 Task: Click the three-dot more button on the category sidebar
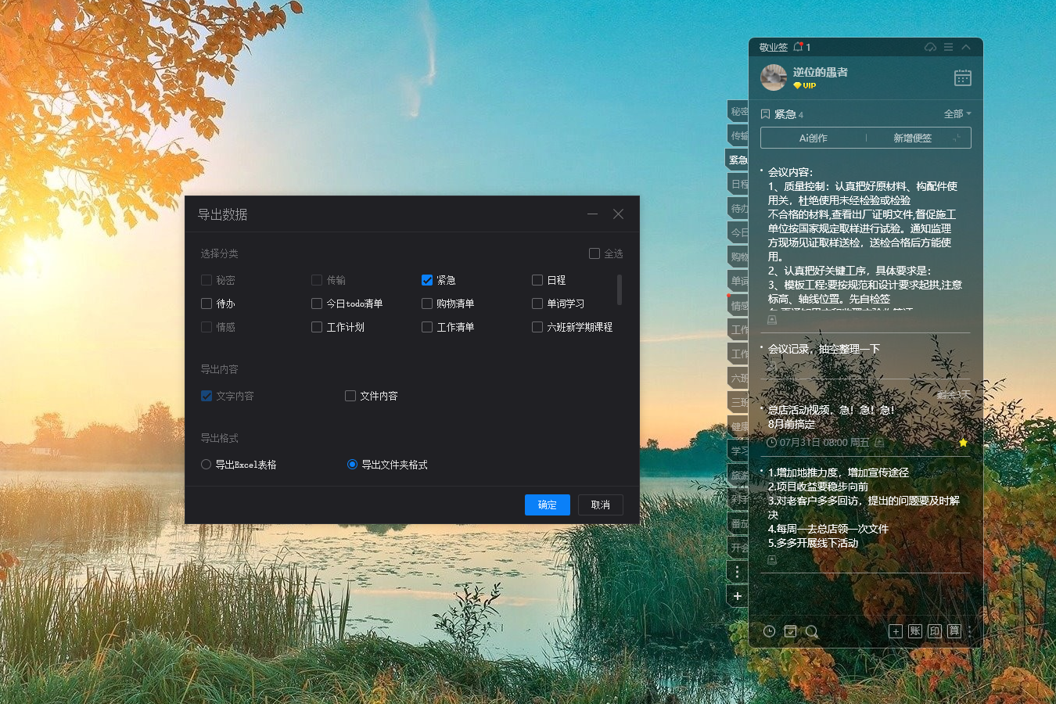coord(737,572)
